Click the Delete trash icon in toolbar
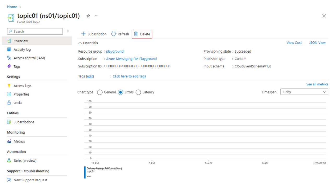The height and width of the screenshot is (187, 334). [136, 34]
